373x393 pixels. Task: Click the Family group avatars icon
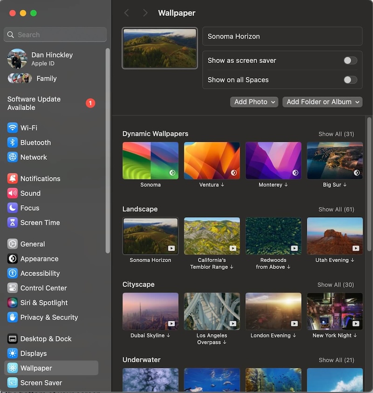pyautogui.click(x=20, y=78)
